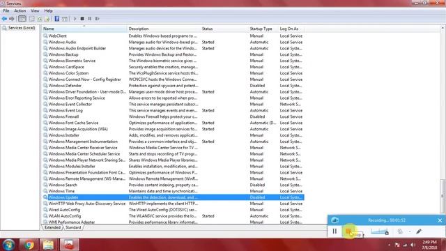Viewport: 446px width, 251px height.
Task: Select the Windows Defender service
Action: [x=174, y=86]
